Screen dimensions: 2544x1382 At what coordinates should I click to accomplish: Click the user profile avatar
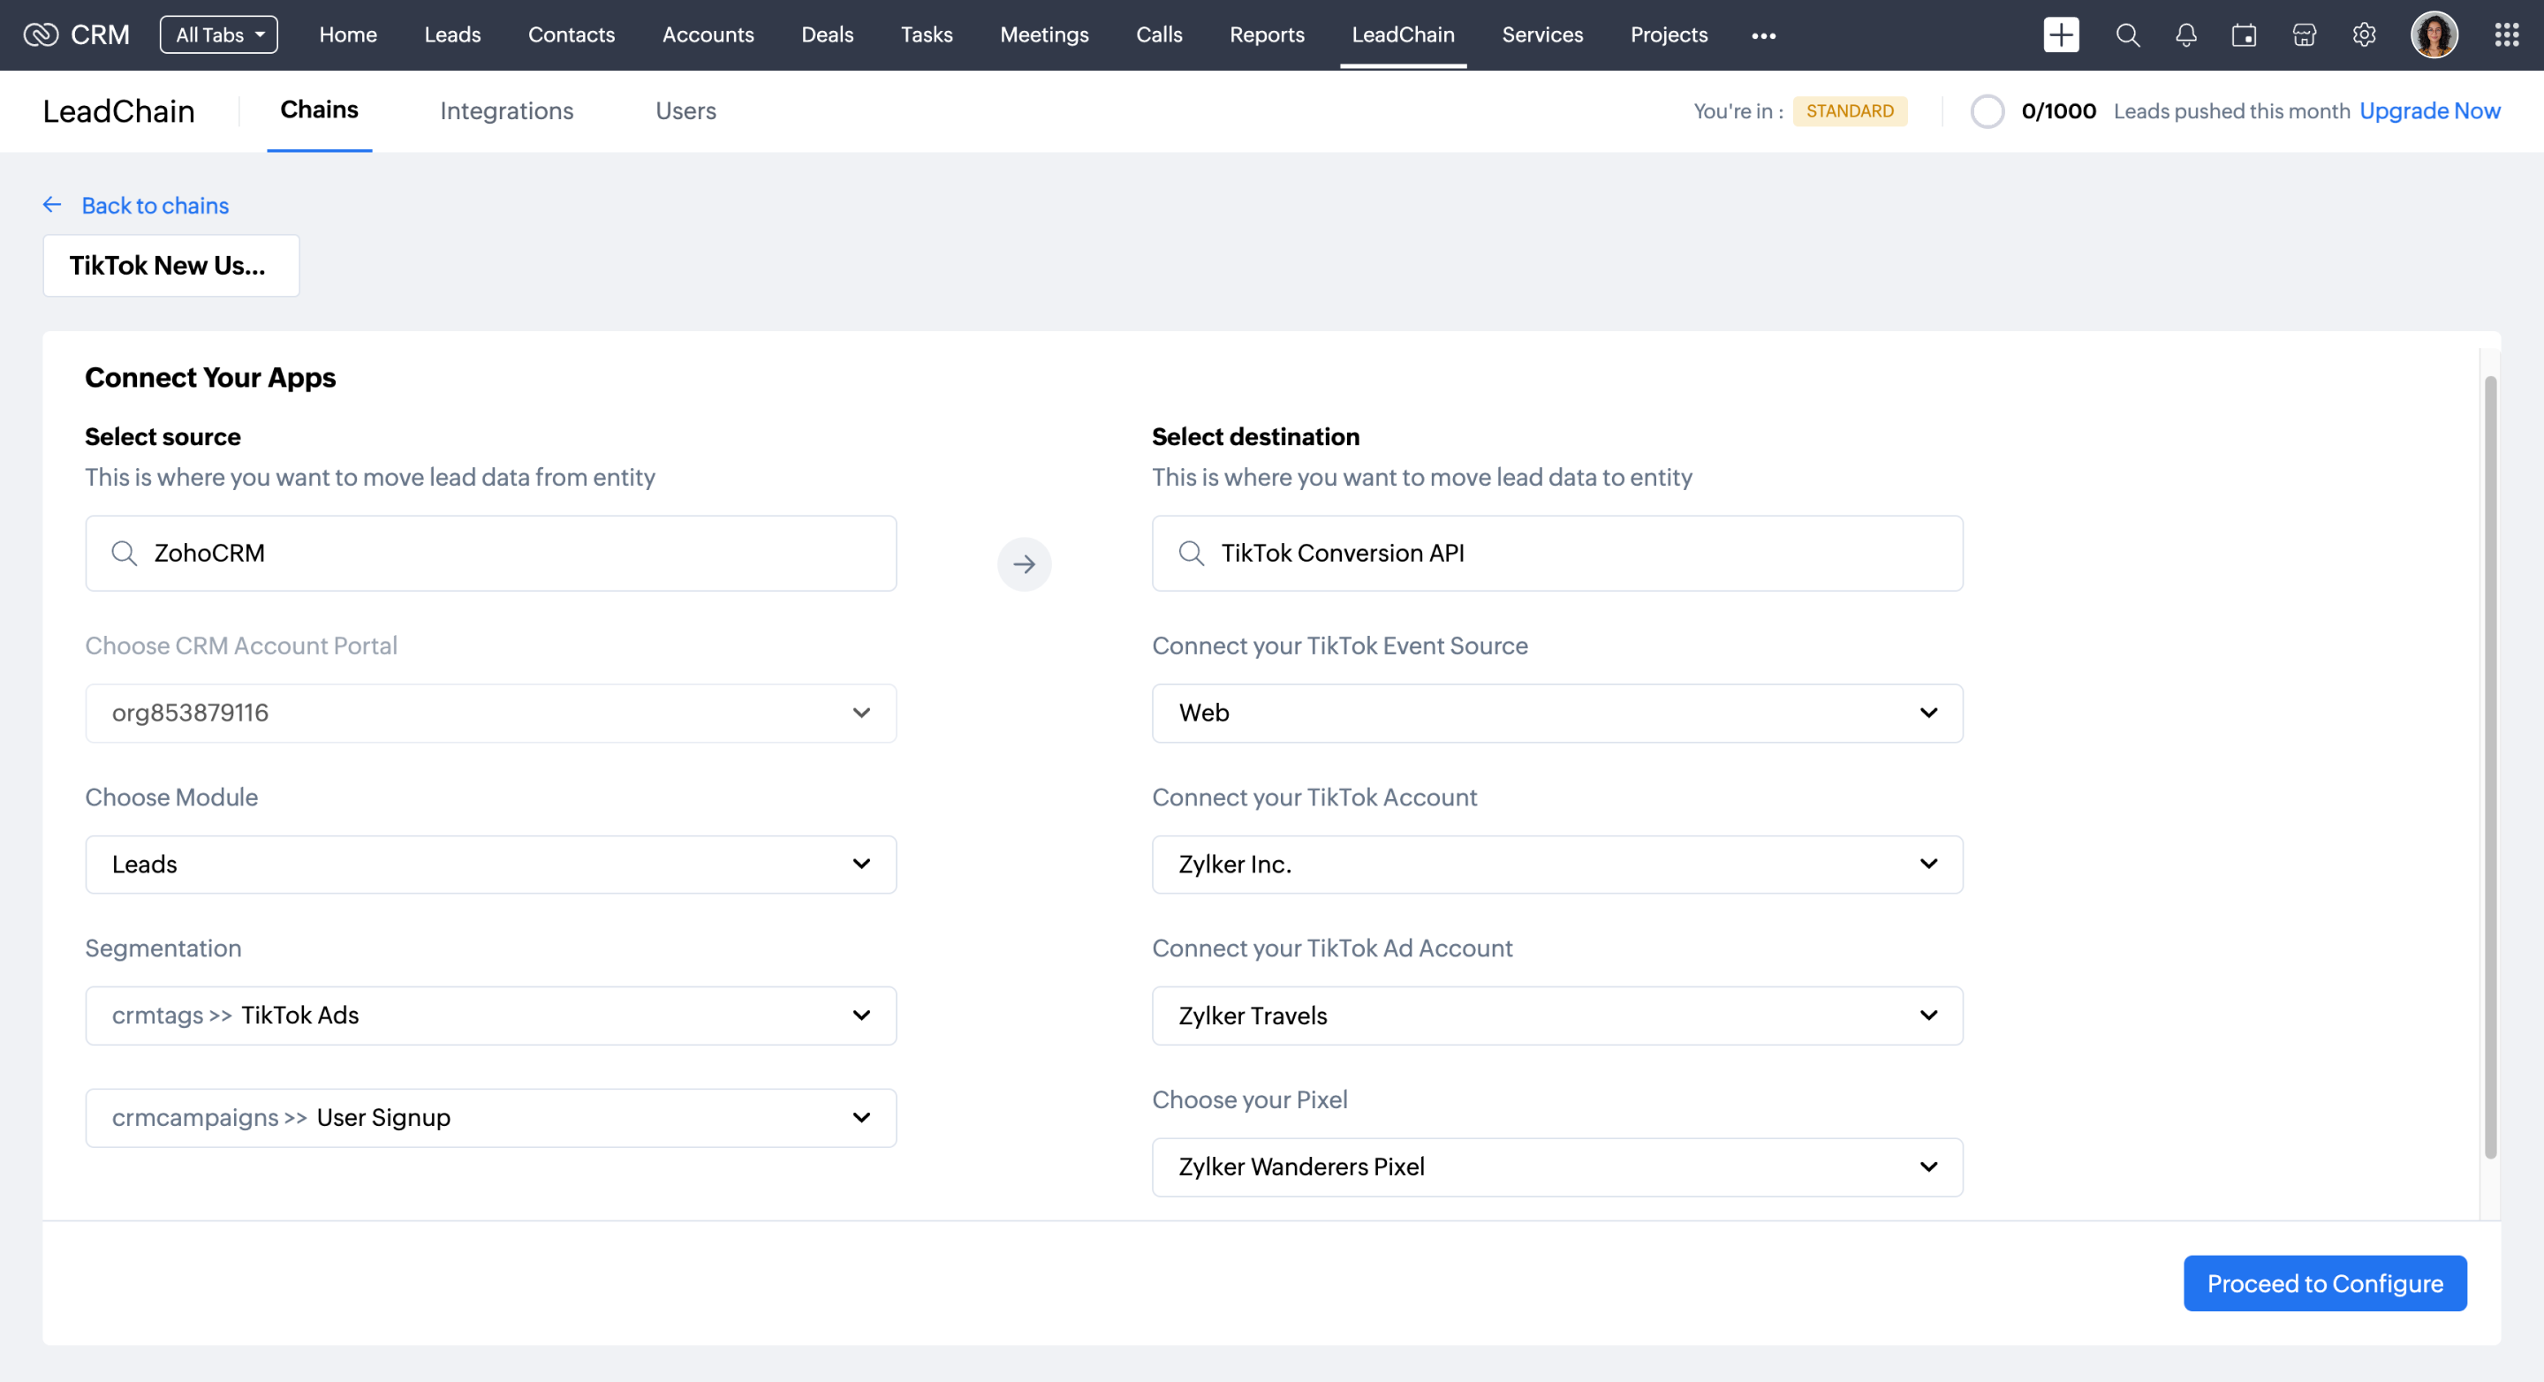point(2434,35)
